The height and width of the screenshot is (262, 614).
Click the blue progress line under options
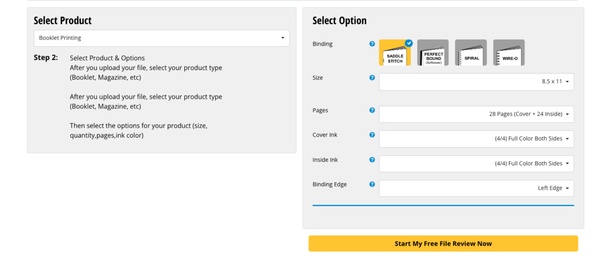443,205
